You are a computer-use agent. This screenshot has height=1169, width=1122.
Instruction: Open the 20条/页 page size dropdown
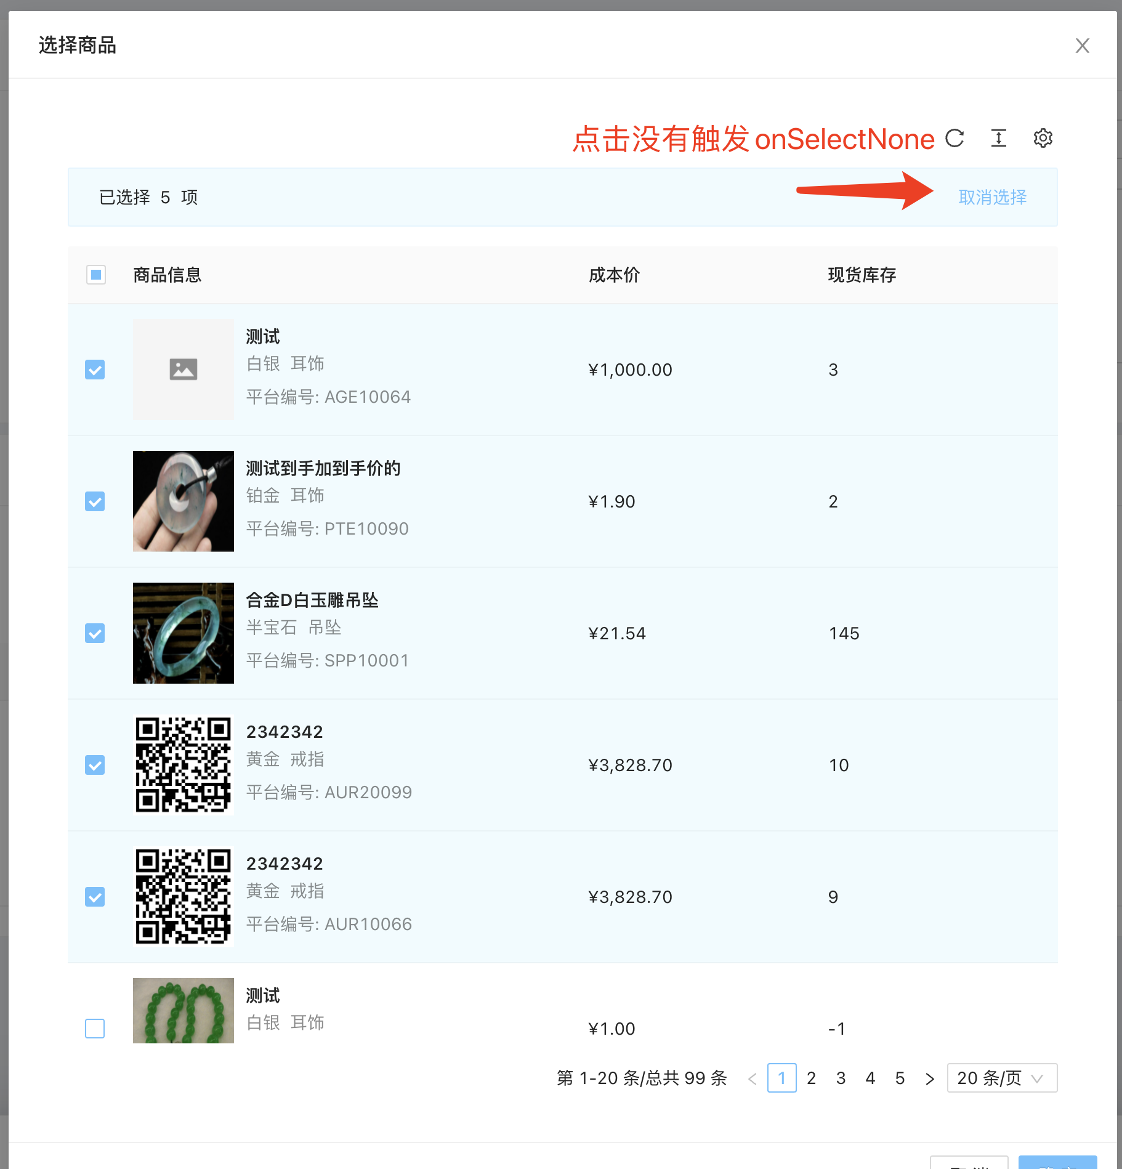coord(1001,1078)
